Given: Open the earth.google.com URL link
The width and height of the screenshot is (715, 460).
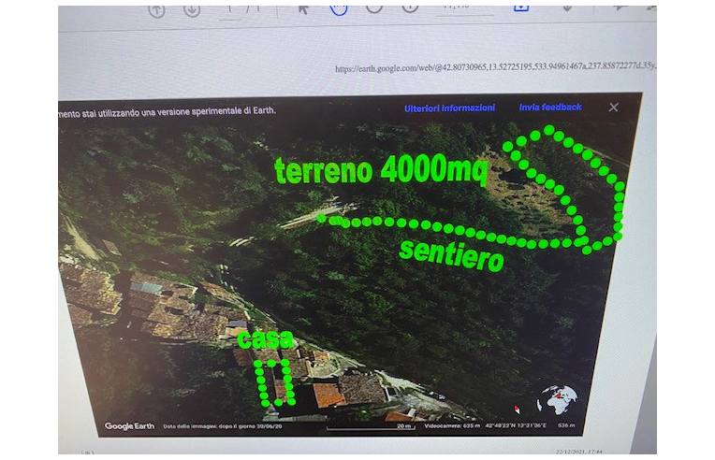Looking at the screenshot, I should [495, 67].
